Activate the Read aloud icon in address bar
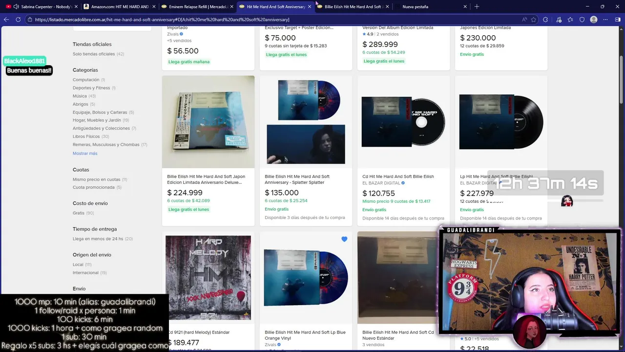This screenshot has width=625, height=352. pyautogui.click(x=524, y=20)
